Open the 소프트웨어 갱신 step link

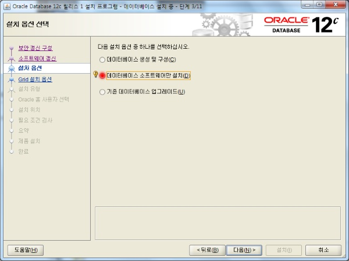coord(37,59)
